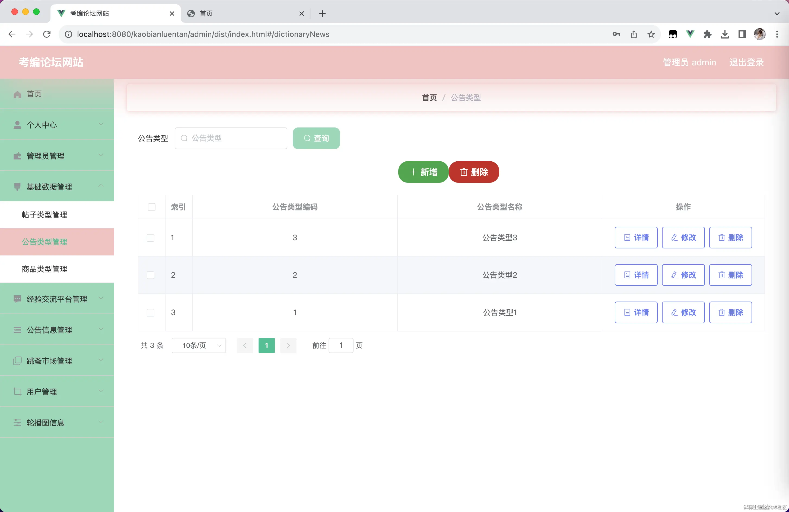
Task: Select the home icon in the sidebar
Action: (17, 94)
